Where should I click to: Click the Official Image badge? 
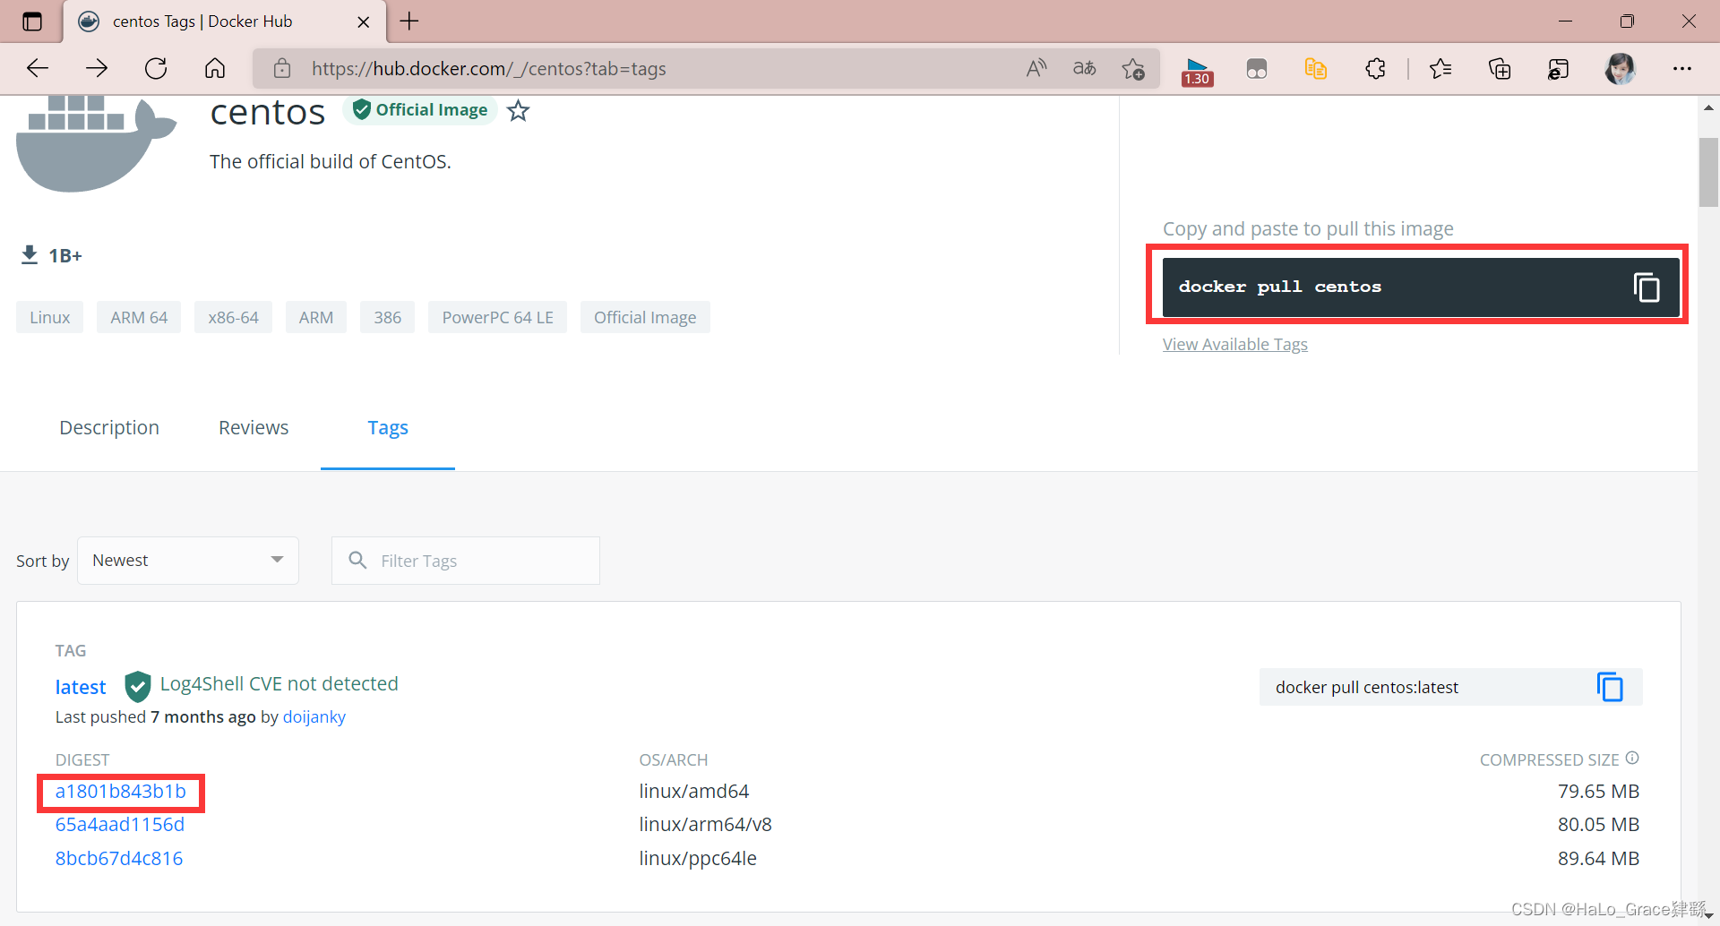[x=420, y=110]
